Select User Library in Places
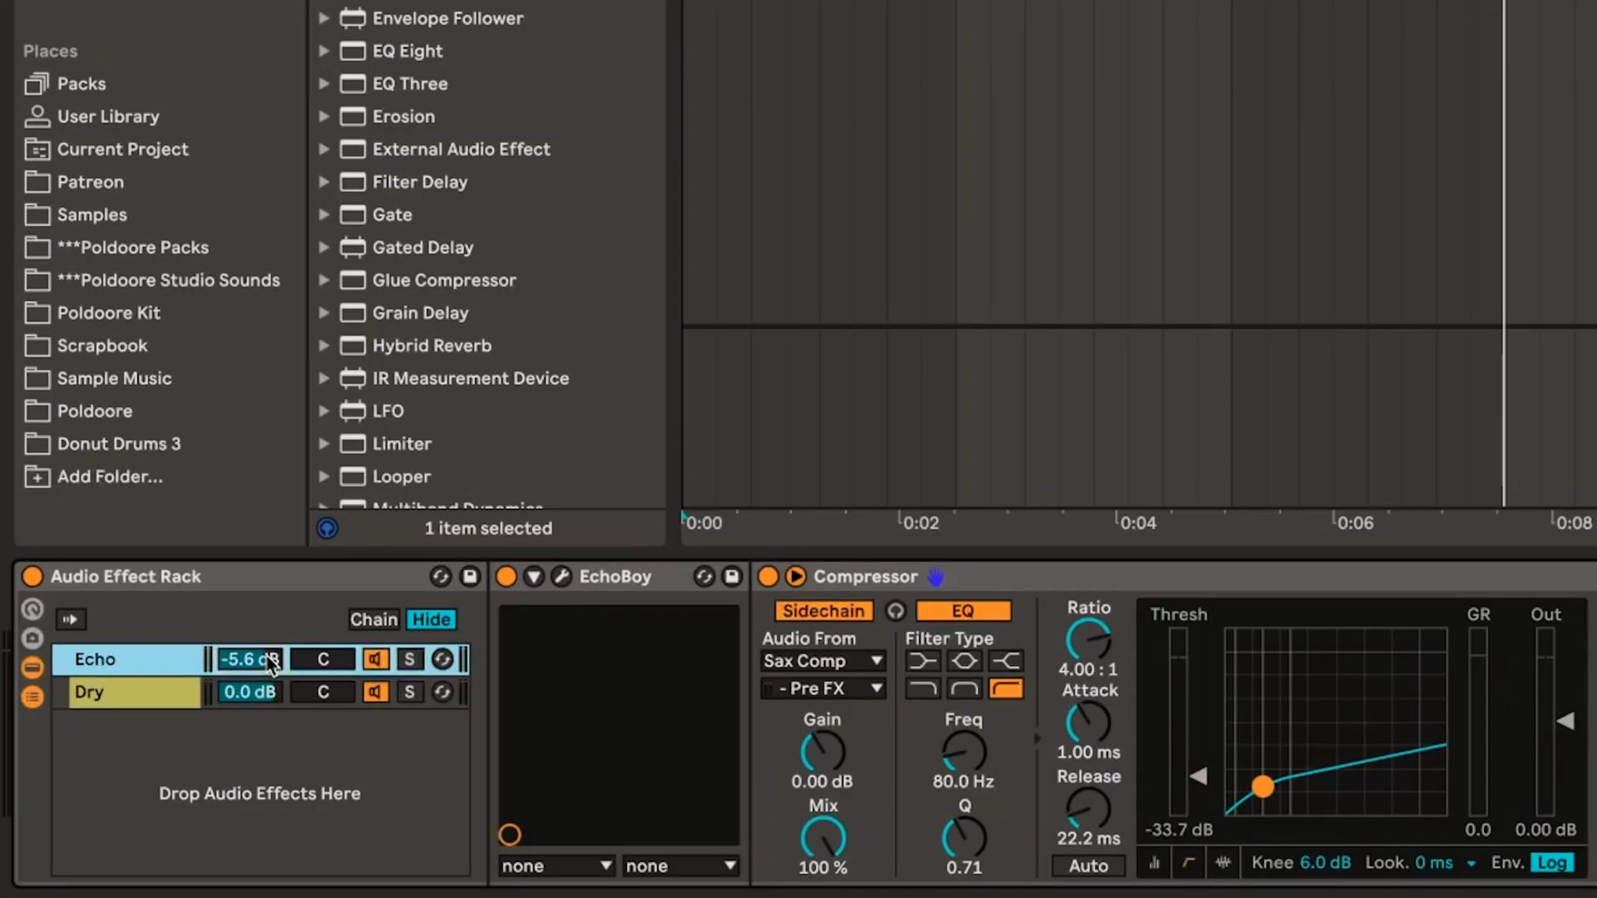Screen dimensions: 1597x898 coord(108,116)
